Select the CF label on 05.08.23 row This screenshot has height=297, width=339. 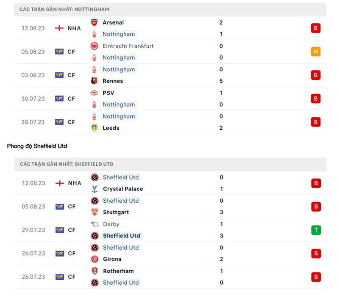[71, 51]
